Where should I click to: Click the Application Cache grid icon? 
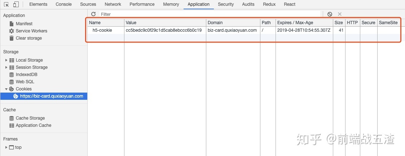pos(12,125)
